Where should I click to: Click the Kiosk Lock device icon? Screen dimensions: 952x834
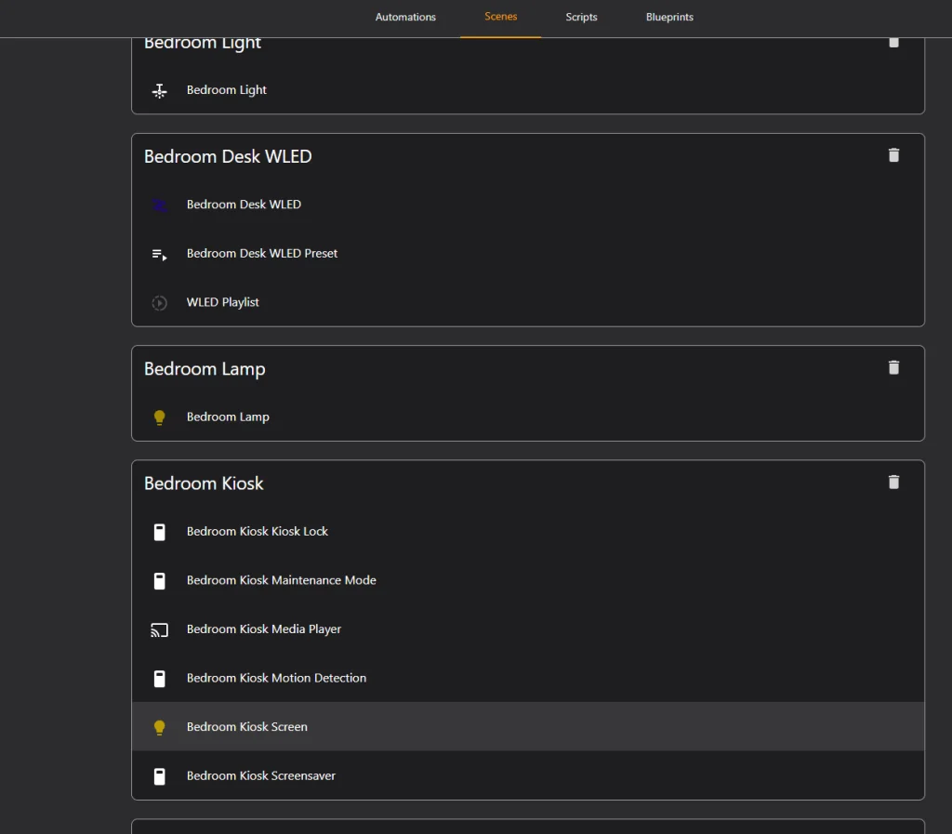click(159, 533)
